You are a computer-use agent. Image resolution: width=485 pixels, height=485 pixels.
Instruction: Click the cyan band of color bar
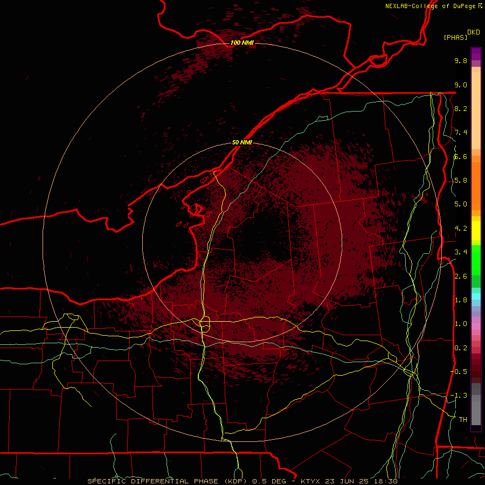tap(476, 296)
